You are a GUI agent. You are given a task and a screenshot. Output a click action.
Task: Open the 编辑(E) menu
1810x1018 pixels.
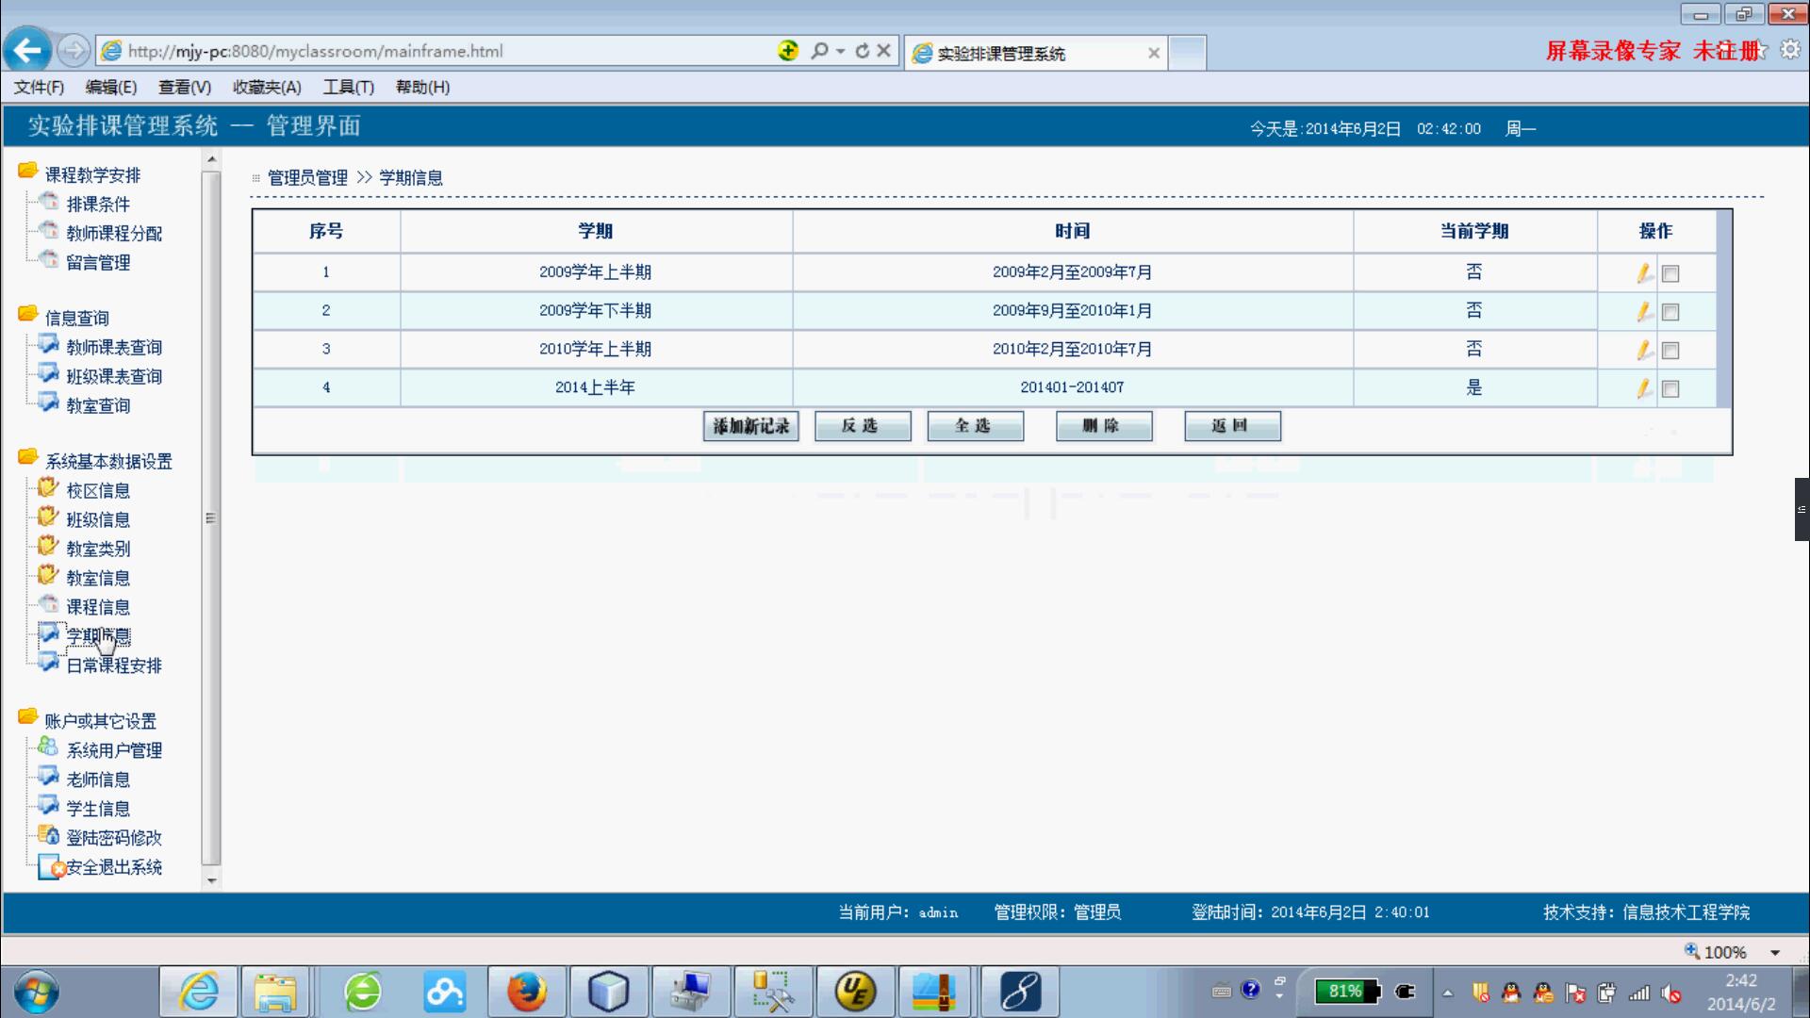[111, 88]
